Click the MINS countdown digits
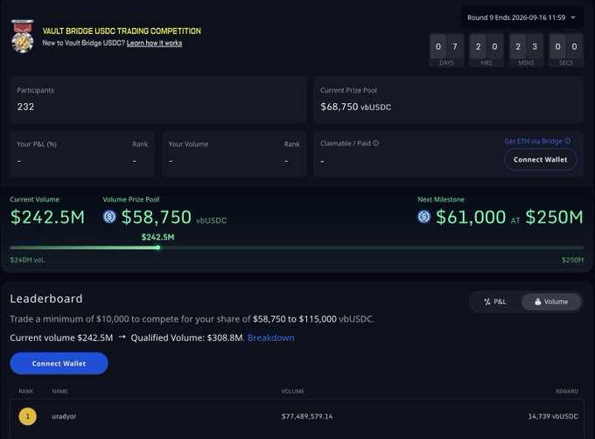The height and width of the screenshot is (439, 595). 527,46
